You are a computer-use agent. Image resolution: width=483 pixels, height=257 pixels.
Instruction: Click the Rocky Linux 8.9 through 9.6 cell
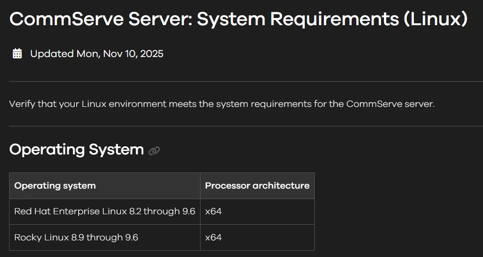pyautogui.click(x=76, y=237)
